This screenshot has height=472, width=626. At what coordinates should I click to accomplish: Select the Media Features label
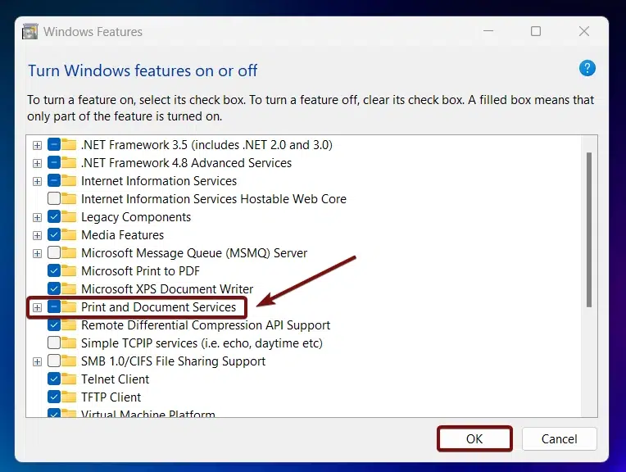coord(122,235)
